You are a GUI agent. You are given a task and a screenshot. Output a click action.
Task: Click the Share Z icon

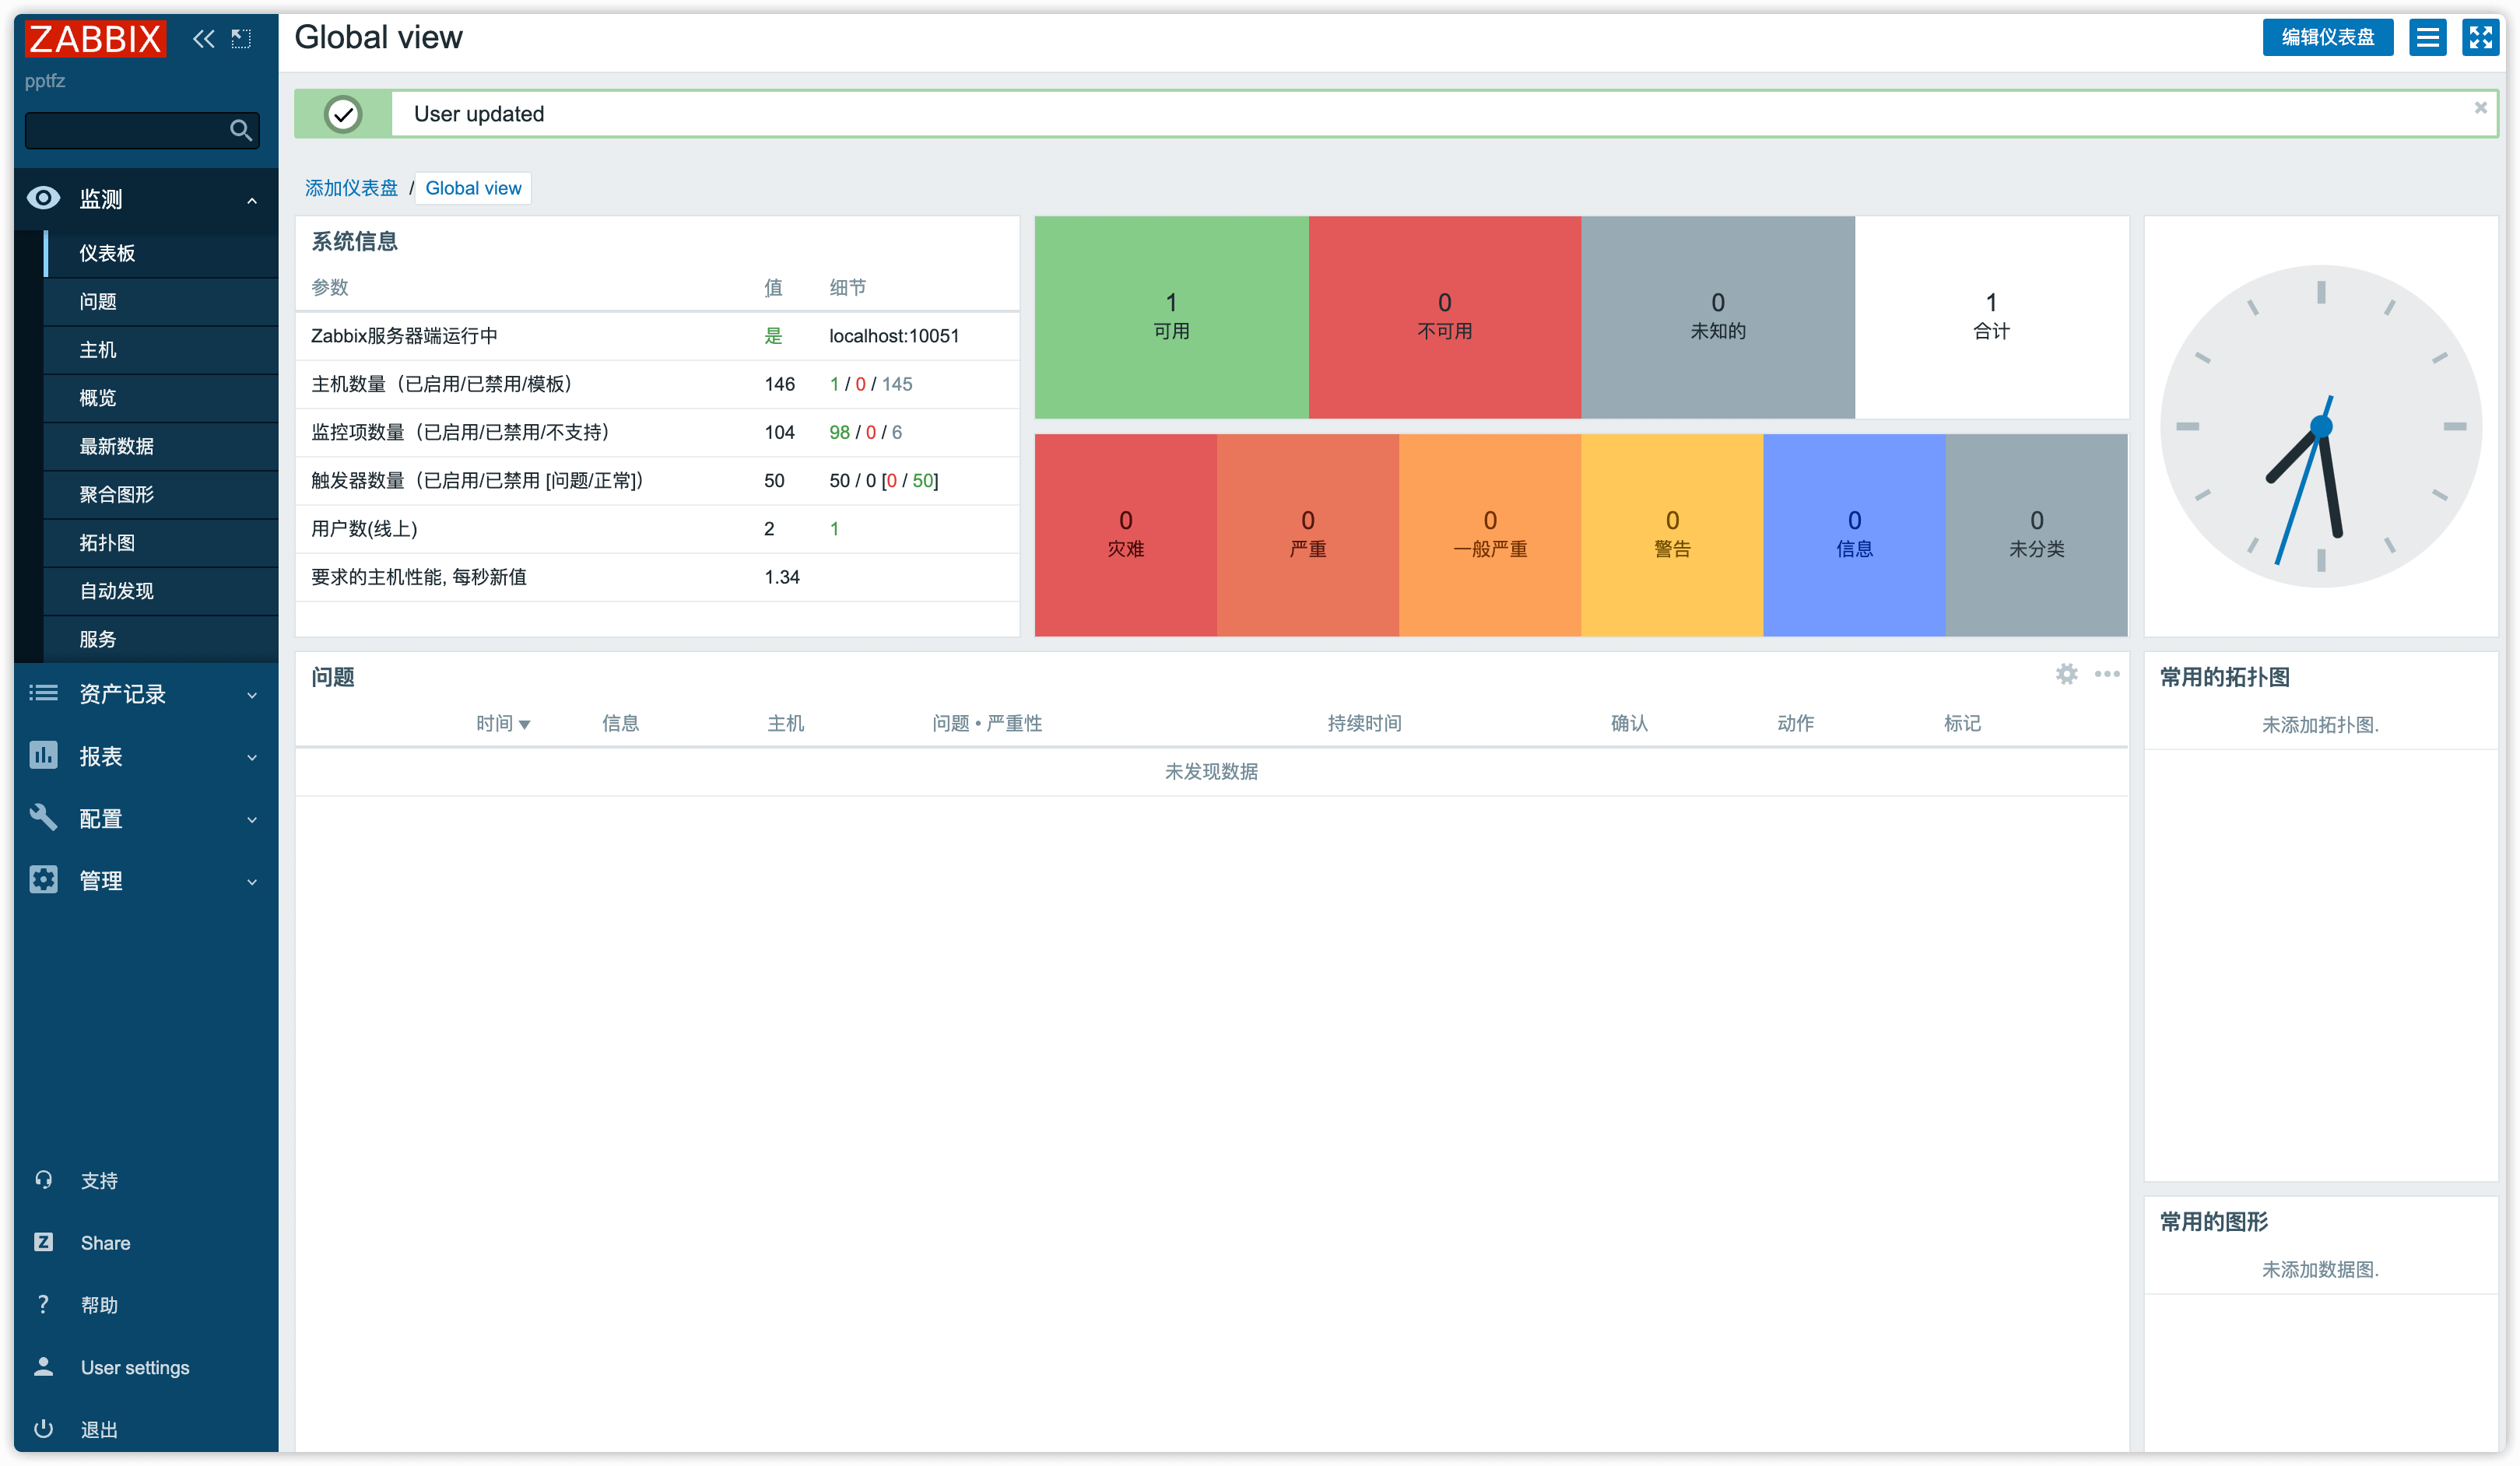[x=43, y=1242]
